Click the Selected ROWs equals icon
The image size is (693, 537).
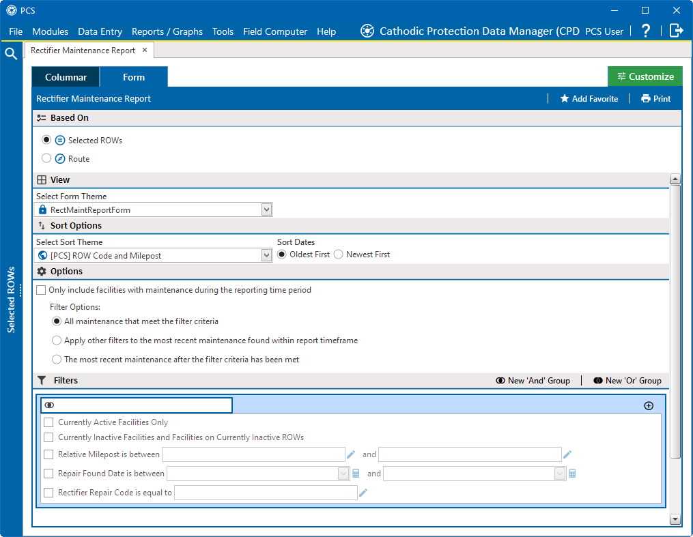tap(60, 141)
